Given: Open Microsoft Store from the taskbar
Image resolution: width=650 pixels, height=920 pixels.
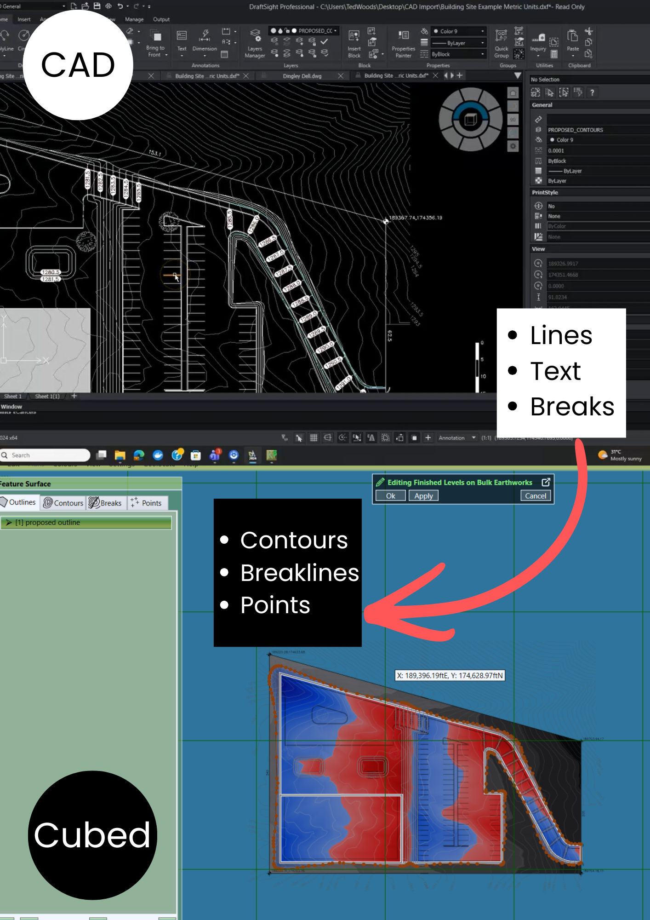Looking at the screenshot, I should 195,455.
